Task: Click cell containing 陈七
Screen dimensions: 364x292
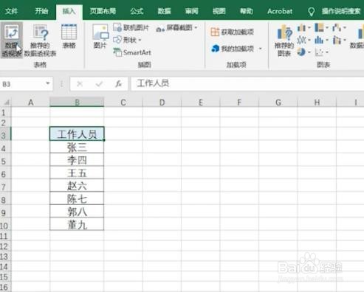Action: click(x=77, y=198)
